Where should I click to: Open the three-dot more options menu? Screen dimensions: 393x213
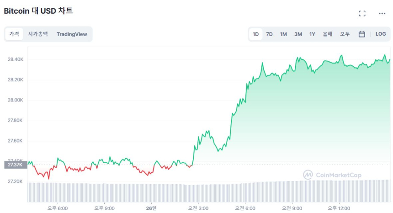(382, 13)
